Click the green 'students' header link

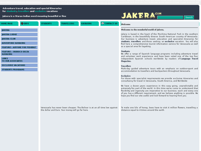pos(12,11)
